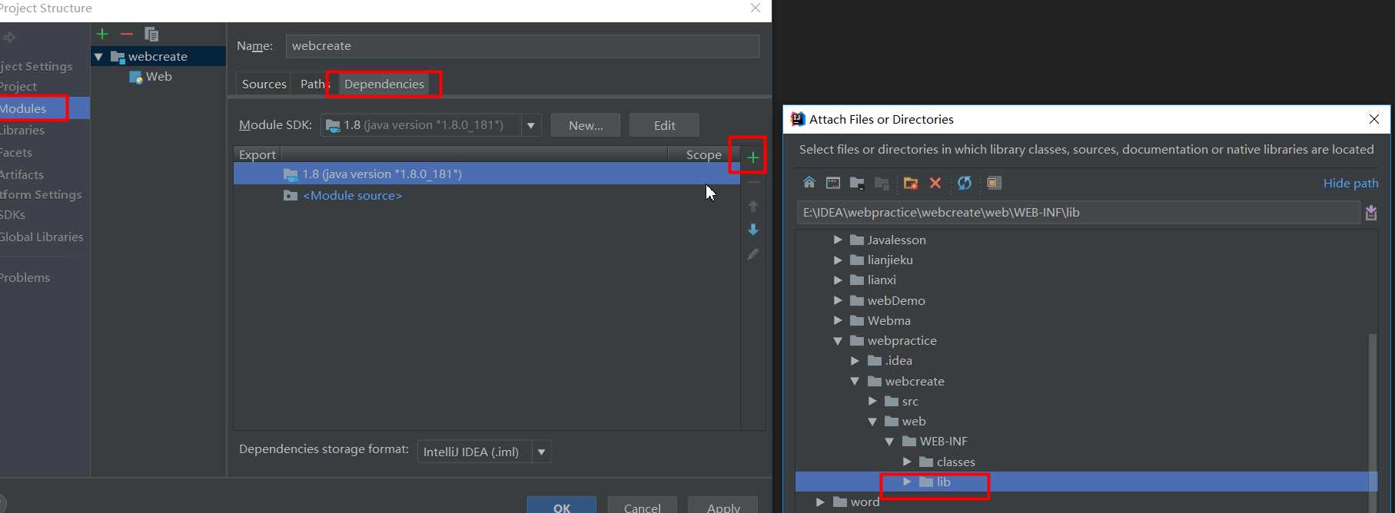This screenshot has height=513, width=1395.
Task: Collapse the webpractice folder
Action: [838, 340]
